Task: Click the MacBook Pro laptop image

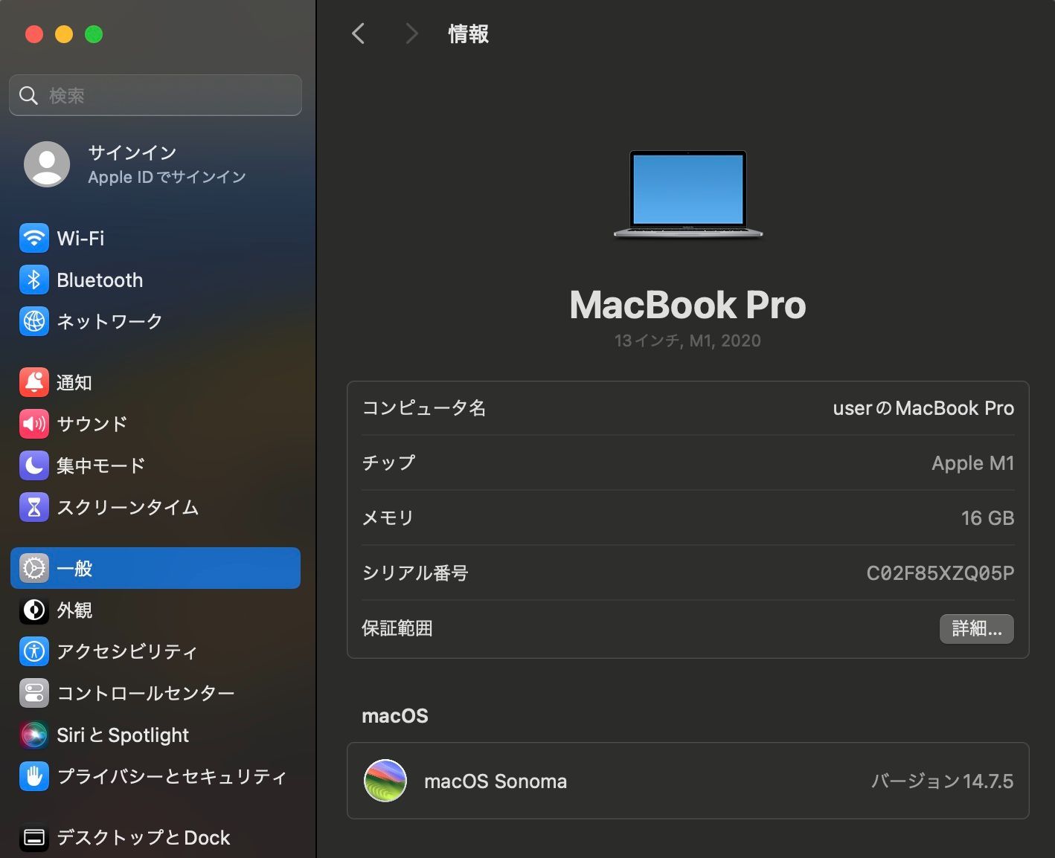Action: [688, 194]
